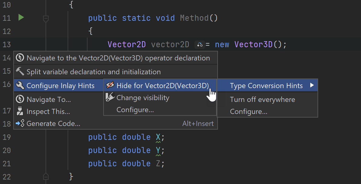
Task: Click the green Run gutter icon
Action: click(x=21, y=18)
